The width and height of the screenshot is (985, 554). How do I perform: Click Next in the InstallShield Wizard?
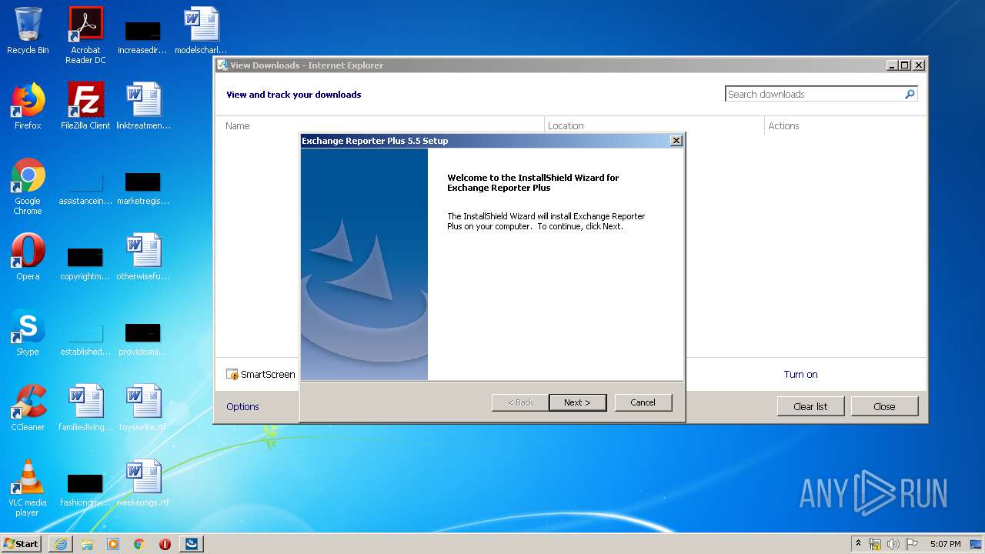tap(577, 402)
